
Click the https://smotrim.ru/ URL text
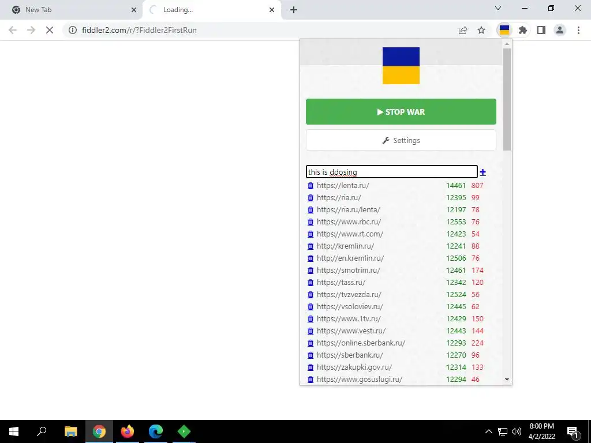(348, 270)
